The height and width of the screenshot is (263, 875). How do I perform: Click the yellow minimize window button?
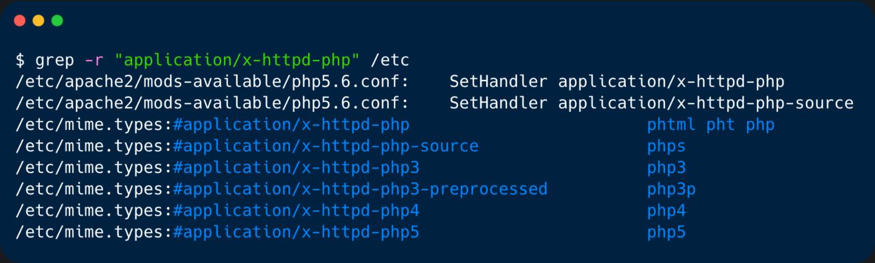tap(38, 21)
